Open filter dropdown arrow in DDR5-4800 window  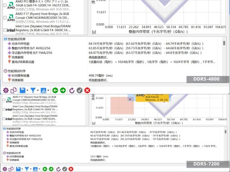[38, 90]
